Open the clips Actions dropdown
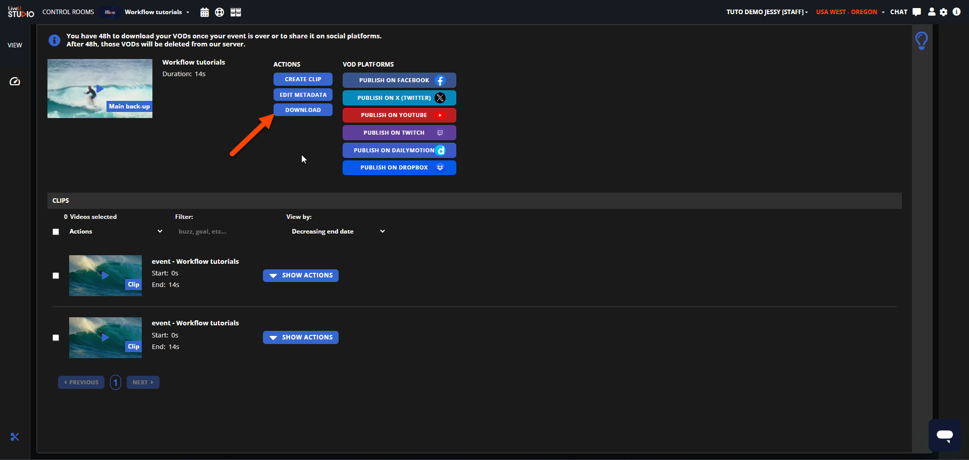The height and width of the screenshot is (460, 969). point(116,232)
